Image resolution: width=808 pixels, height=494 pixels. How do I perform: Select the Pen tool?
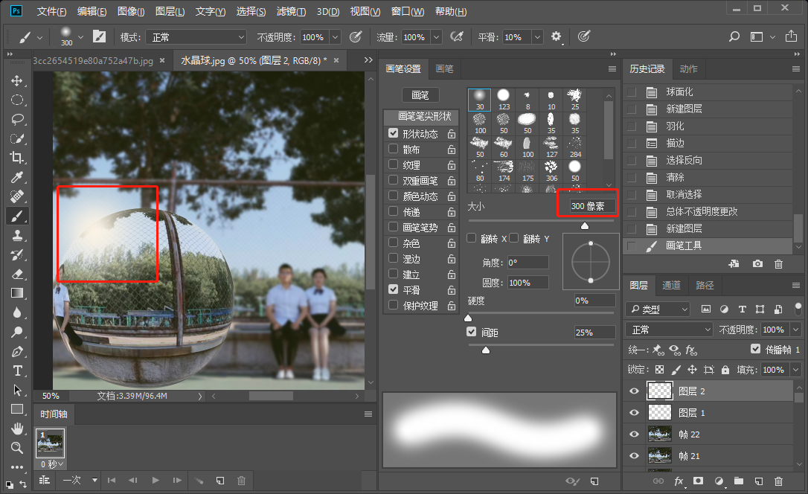17,351
